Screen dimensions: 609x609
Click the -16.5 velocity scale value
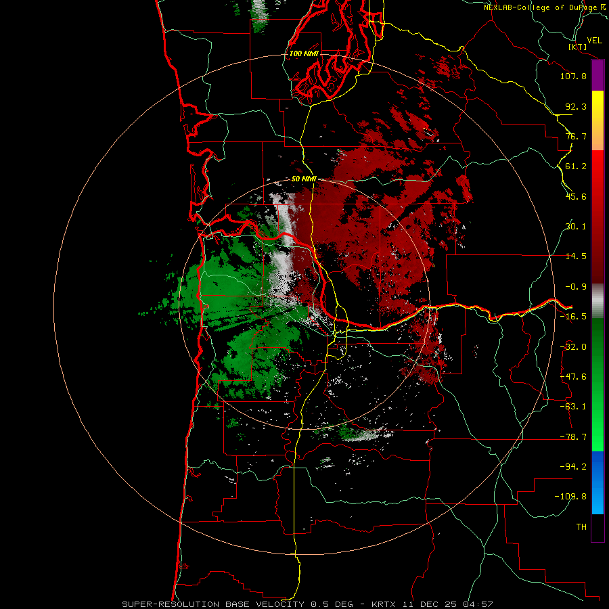tap(573, 317)
